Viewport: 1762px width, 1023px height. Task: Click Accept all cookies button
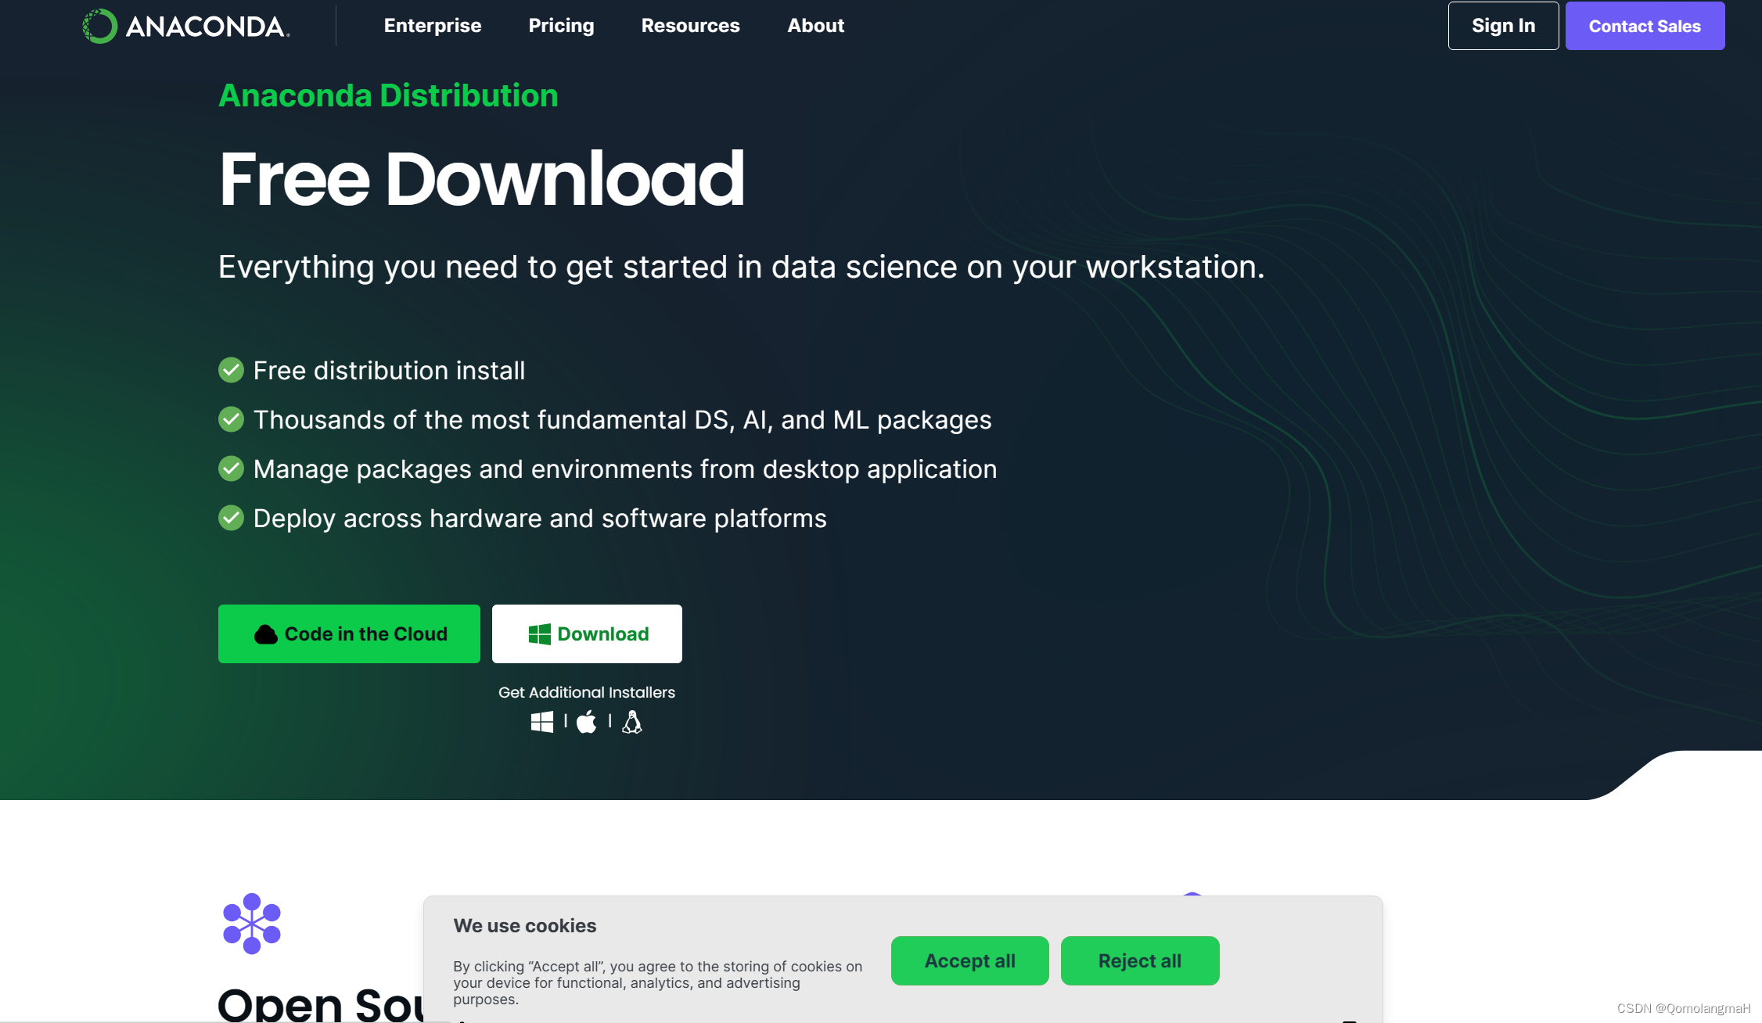coord(969,961)
